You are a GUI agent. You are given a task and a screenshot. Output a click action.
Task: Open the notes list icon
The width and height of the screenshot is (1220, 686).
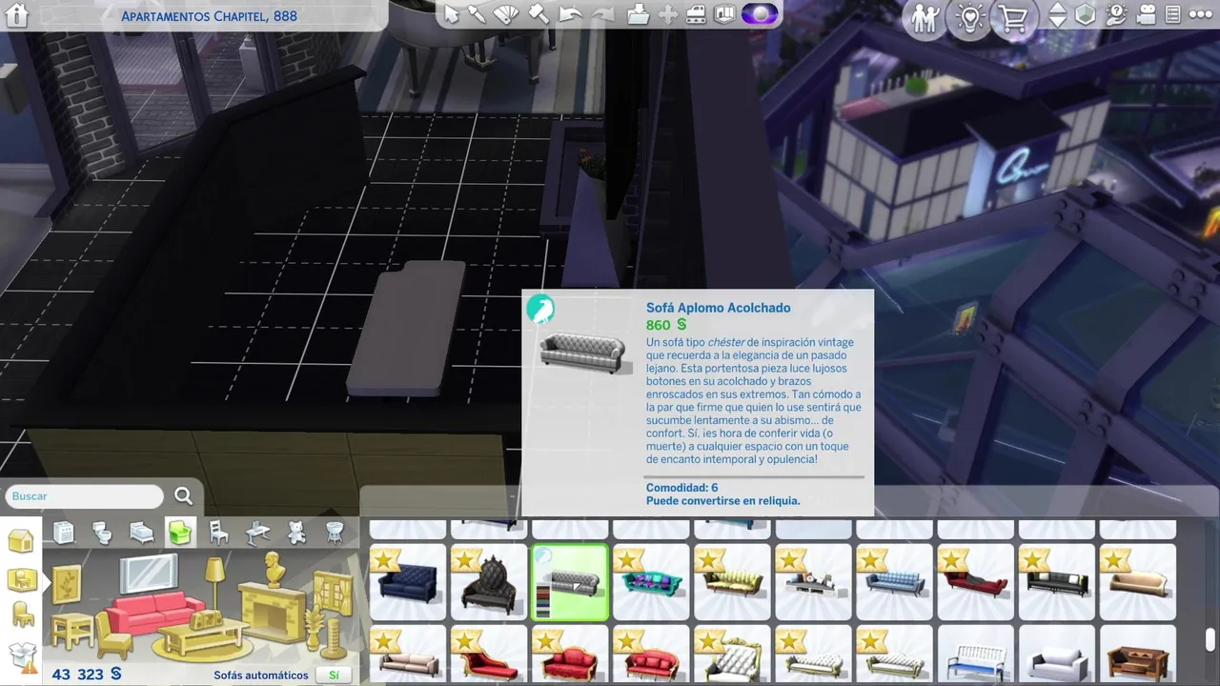point(1173,14)
